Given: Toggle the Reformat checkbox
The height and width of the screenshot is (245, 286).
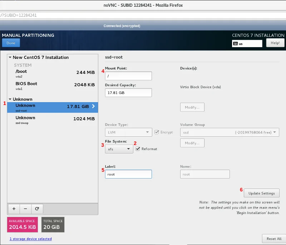Looking at the screenshot, I should [138, 149].
